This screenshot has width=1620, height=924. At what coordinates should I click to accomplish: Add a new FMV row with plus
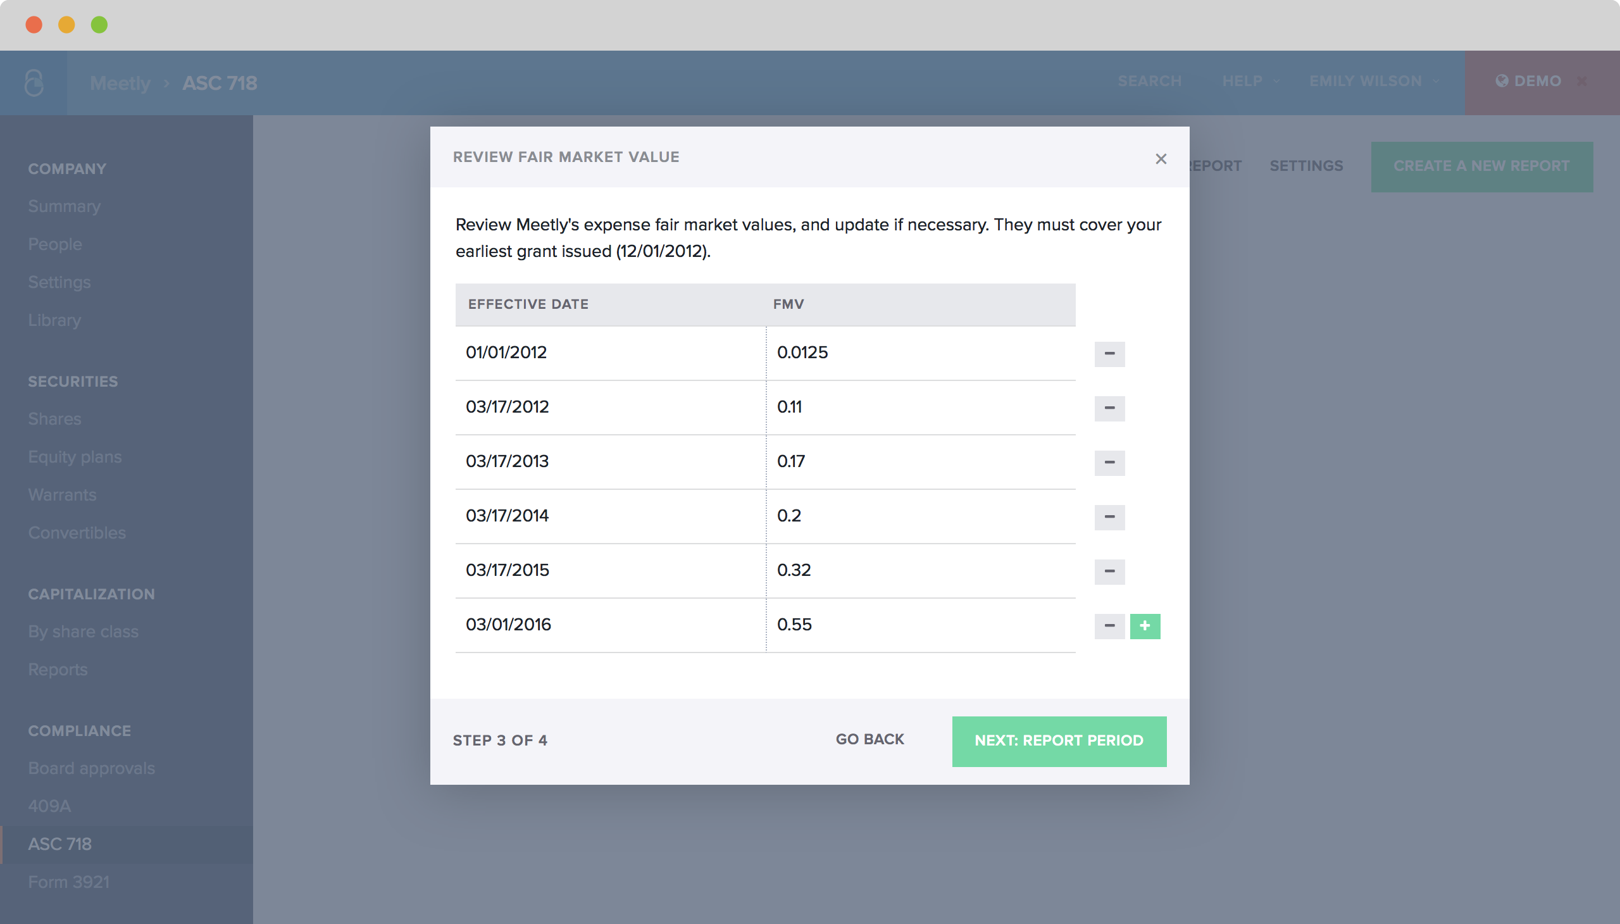pyautogui.click(x=1144, y=626)
